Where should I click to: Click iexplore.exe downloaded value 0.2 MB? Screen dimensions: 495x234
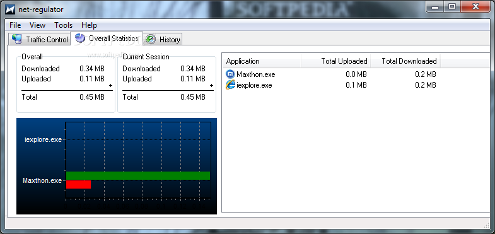pyautogui.click(x=426, y=85)
